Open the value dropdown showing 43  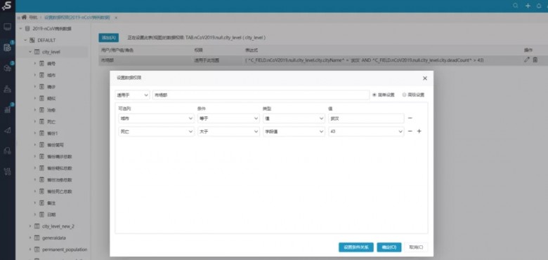366,132
